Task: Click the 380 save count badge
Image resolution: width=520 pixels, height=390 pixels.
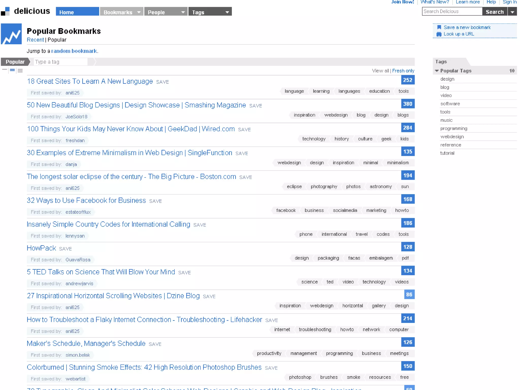Action: (408, 104)
